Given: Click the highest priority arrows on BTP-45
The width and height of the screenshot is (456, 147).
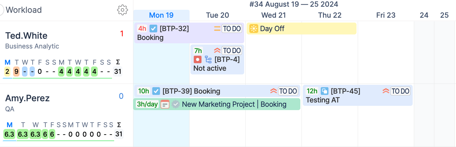Looking at the screenshot, I should pyautogui.click(x=386, y=91).
